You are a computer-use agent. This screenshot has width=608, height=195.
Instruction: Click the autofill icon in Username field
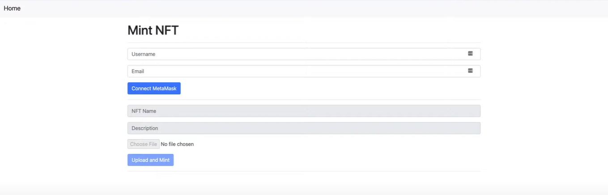pos(470,54)
